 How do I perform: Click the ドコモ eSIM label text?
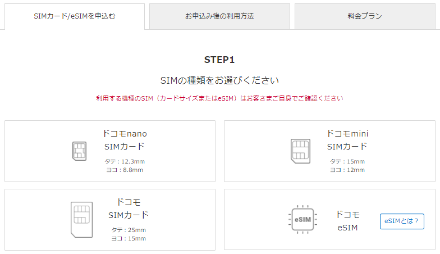click(x=348, y=221)
